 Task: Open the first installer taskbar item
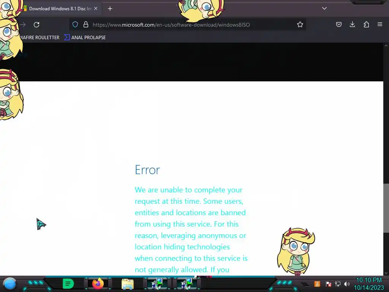point(157,284)
